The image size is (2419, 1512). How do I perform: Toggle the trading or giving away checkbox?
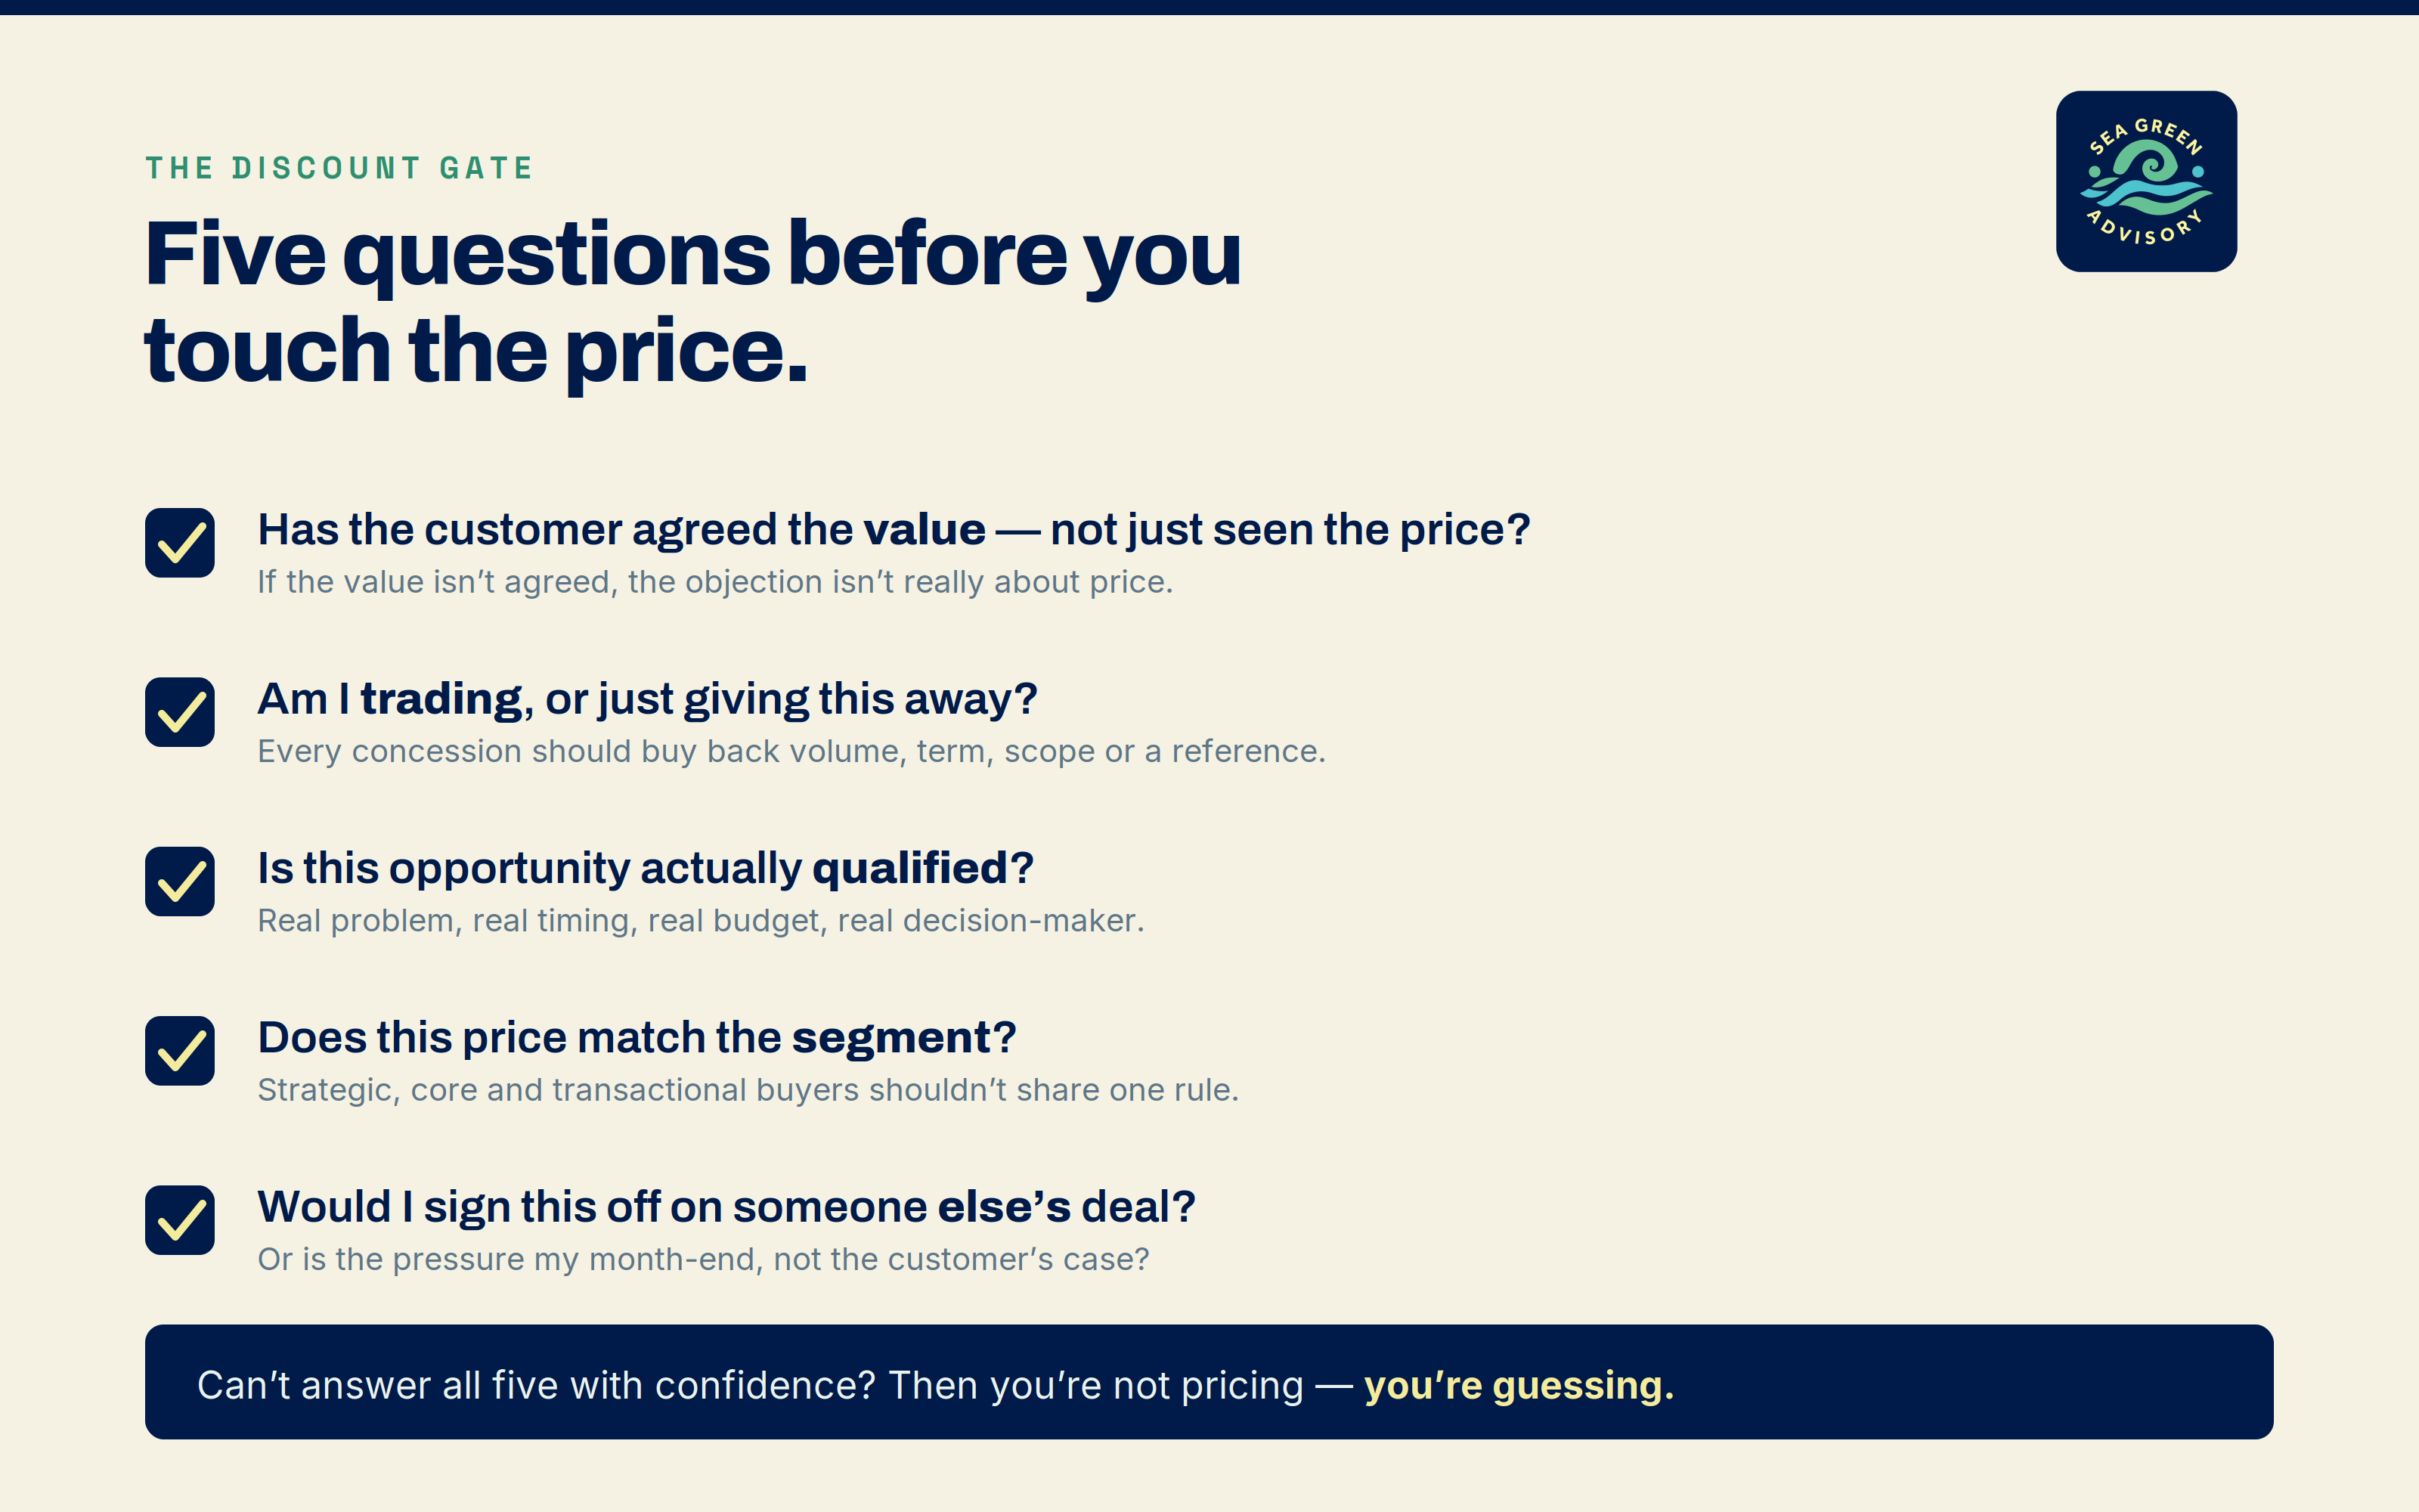point(180,712)
